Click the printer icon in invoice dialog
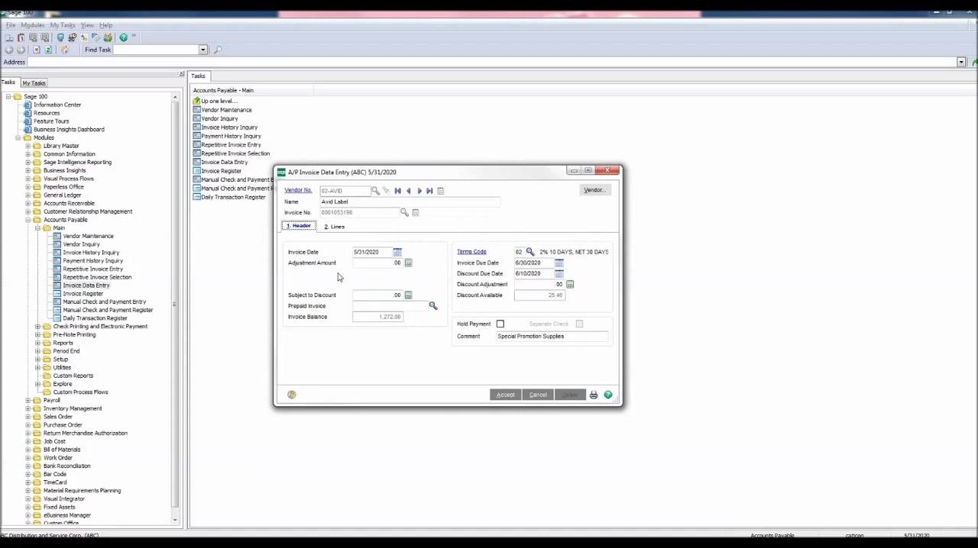This screenshot has height=548, width=978. (594, 395)
